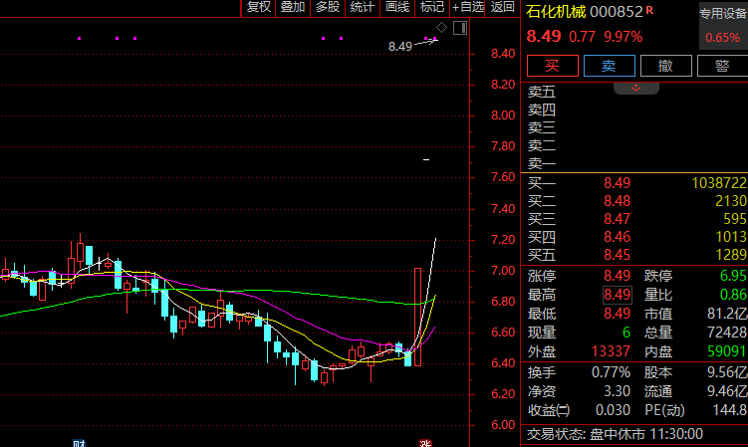Click the red R badge beside stock code
The width and height of the screenshot is (748, 447).
(x=649, y=10)
